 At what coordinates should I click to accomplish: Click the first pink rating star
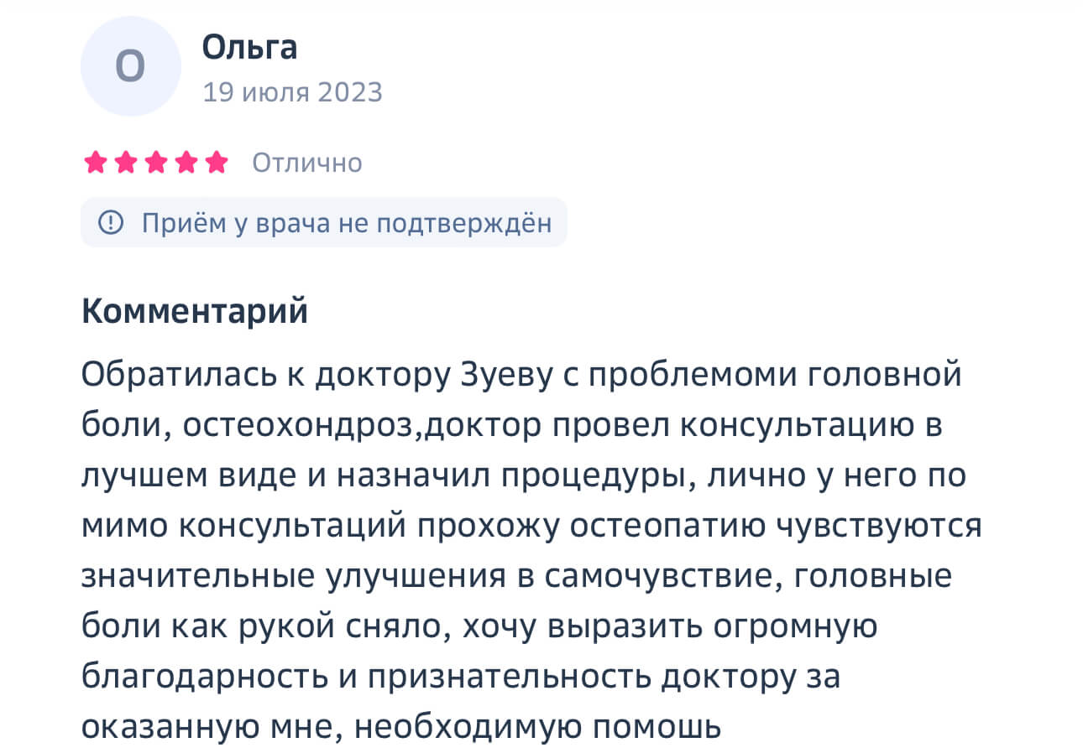[x=97, y=162]
